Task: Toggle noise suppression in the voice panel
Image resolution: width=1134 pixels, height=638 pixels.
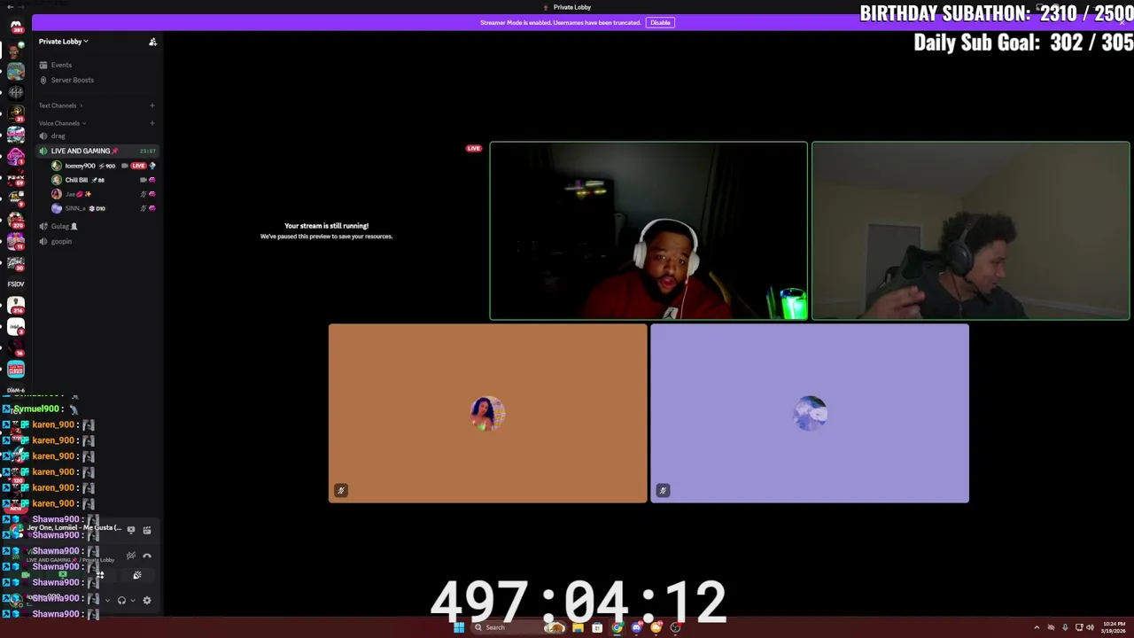Action: [131, 556]
